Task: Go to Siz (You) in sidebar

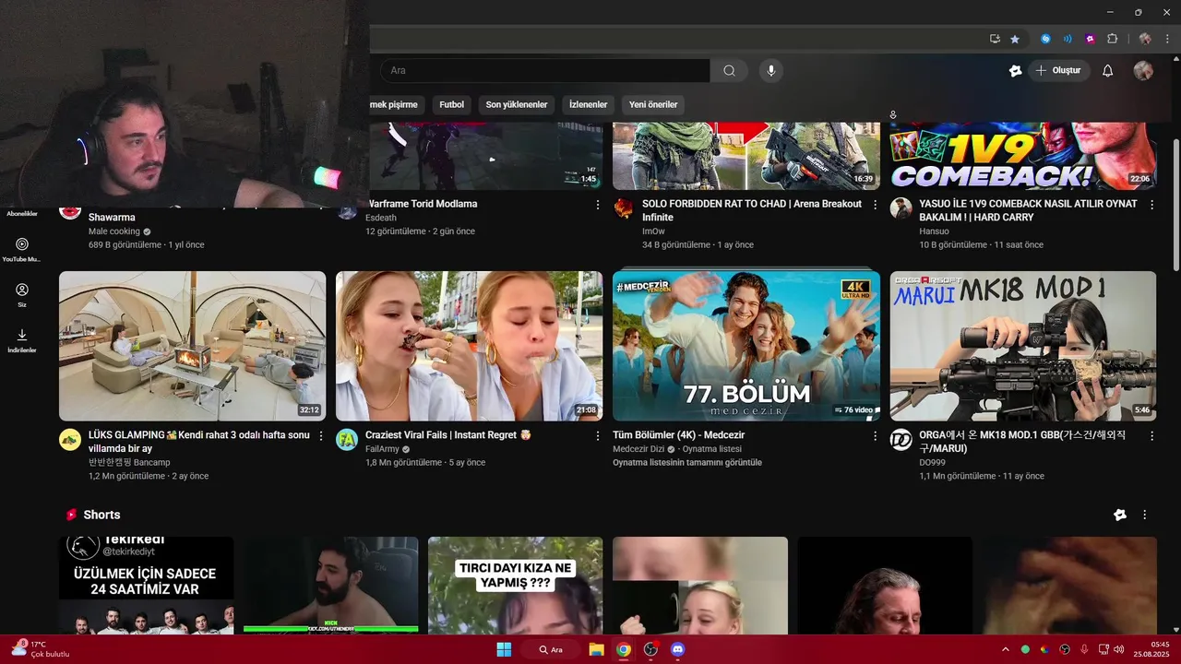Action: (x=22, y=295)
